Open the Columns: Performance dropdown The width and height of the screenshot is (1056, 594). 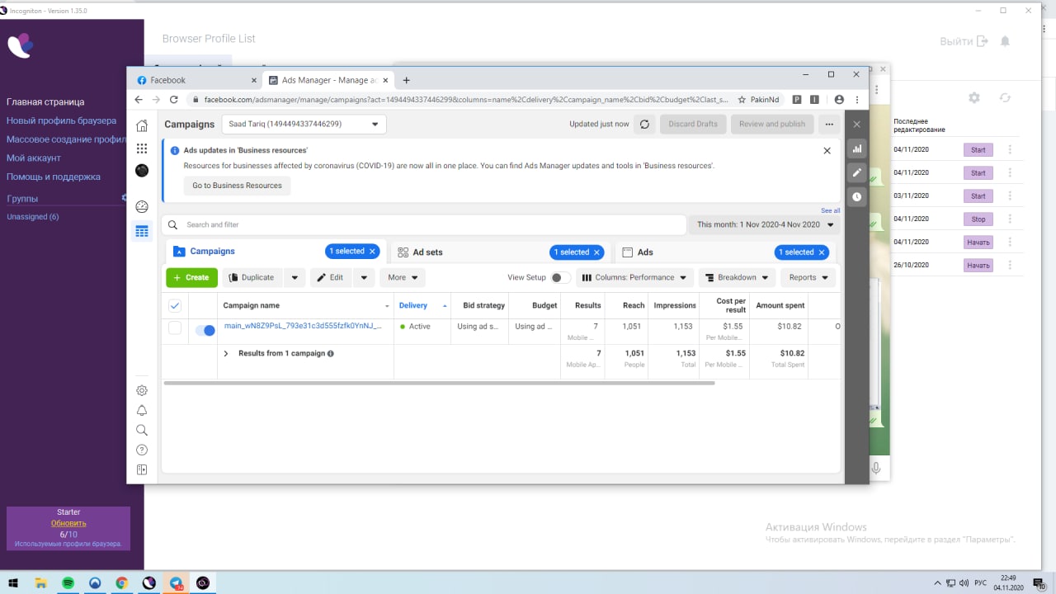point(635,277)
